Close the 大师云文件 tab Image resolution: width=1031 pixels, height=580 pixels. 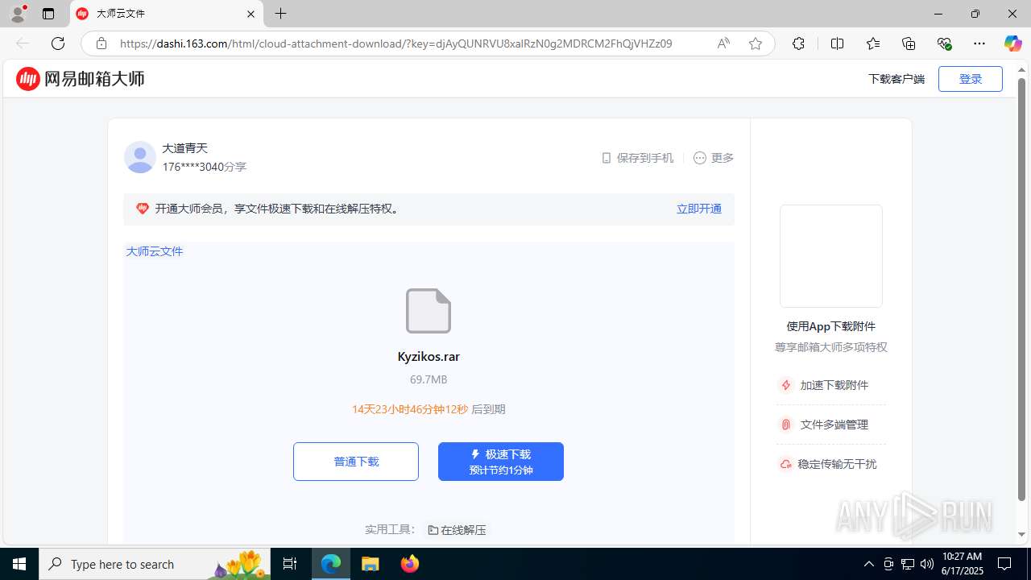(251, 14)
